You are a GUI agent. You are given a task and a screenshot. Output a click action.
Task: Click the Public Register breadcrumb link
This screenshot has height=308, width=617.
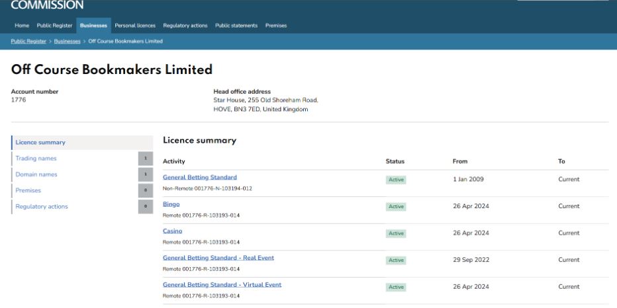pos(28,41)
